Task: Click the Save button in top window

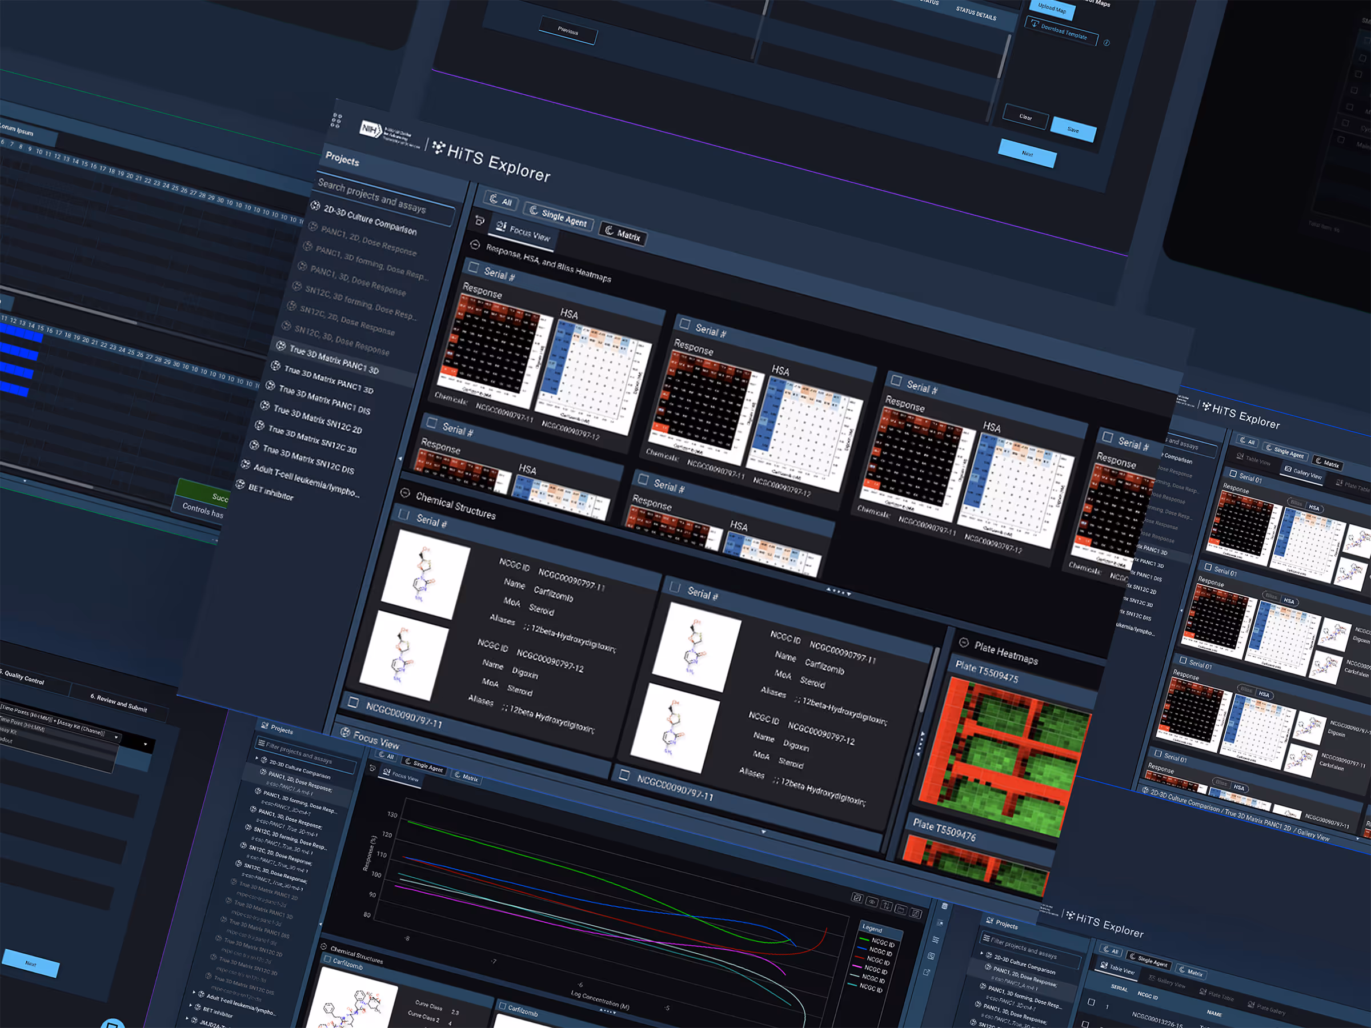Action: (x=1073, y=130)
